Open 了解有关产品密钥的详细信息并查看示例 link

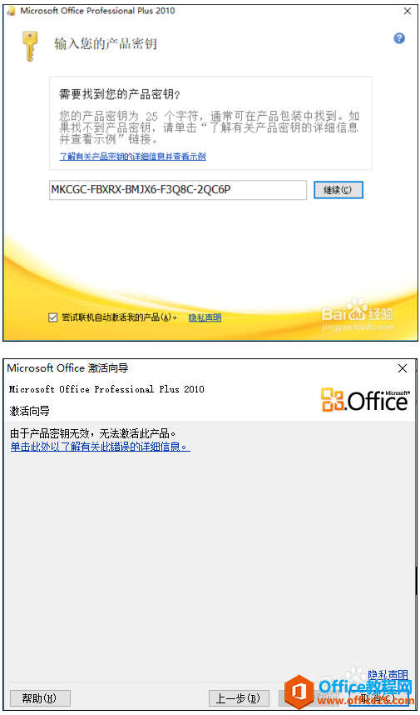tap(132, 157)
